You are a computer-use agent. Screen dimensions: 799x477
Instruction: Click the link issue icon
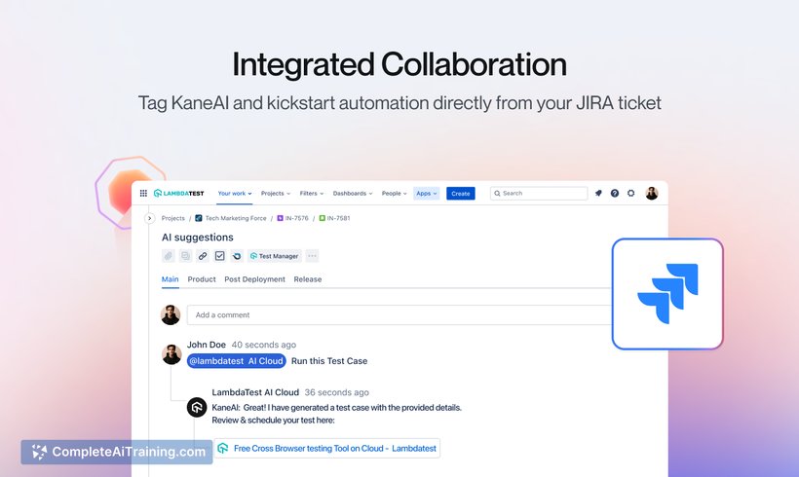[203, 256]
